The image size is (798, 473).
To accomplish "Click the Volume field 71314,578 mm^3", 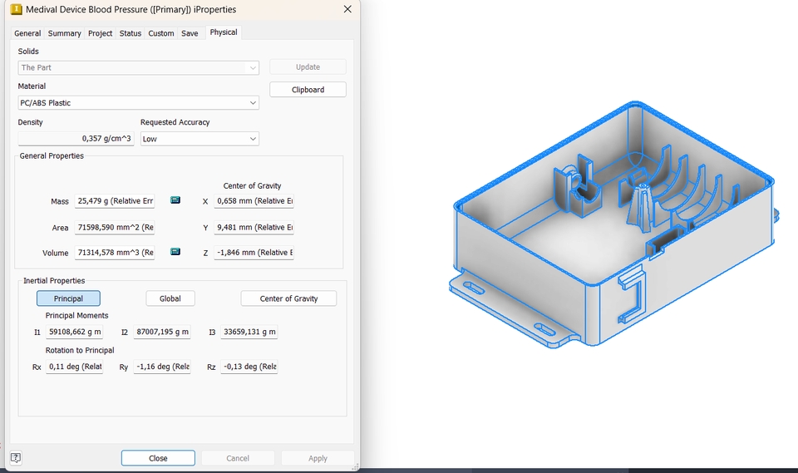I will point(115,252).
